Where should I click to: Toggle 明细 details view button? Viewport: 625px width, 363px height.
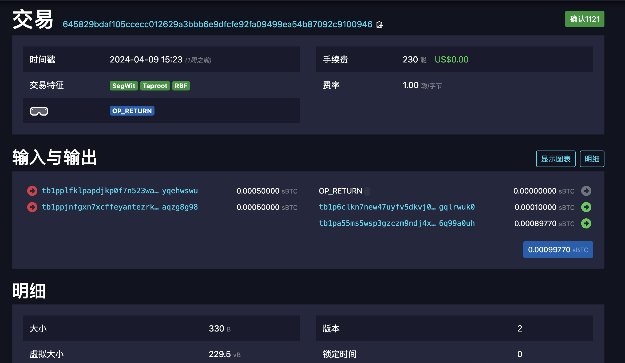point(592,159)
